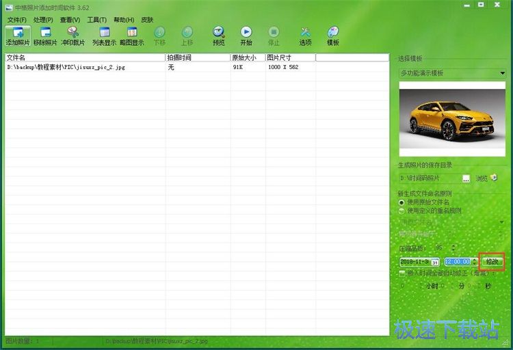Open the 工具(T) menu

coord(97,20)
